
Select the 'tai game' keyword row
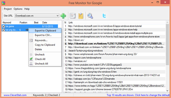coord(30,26)
